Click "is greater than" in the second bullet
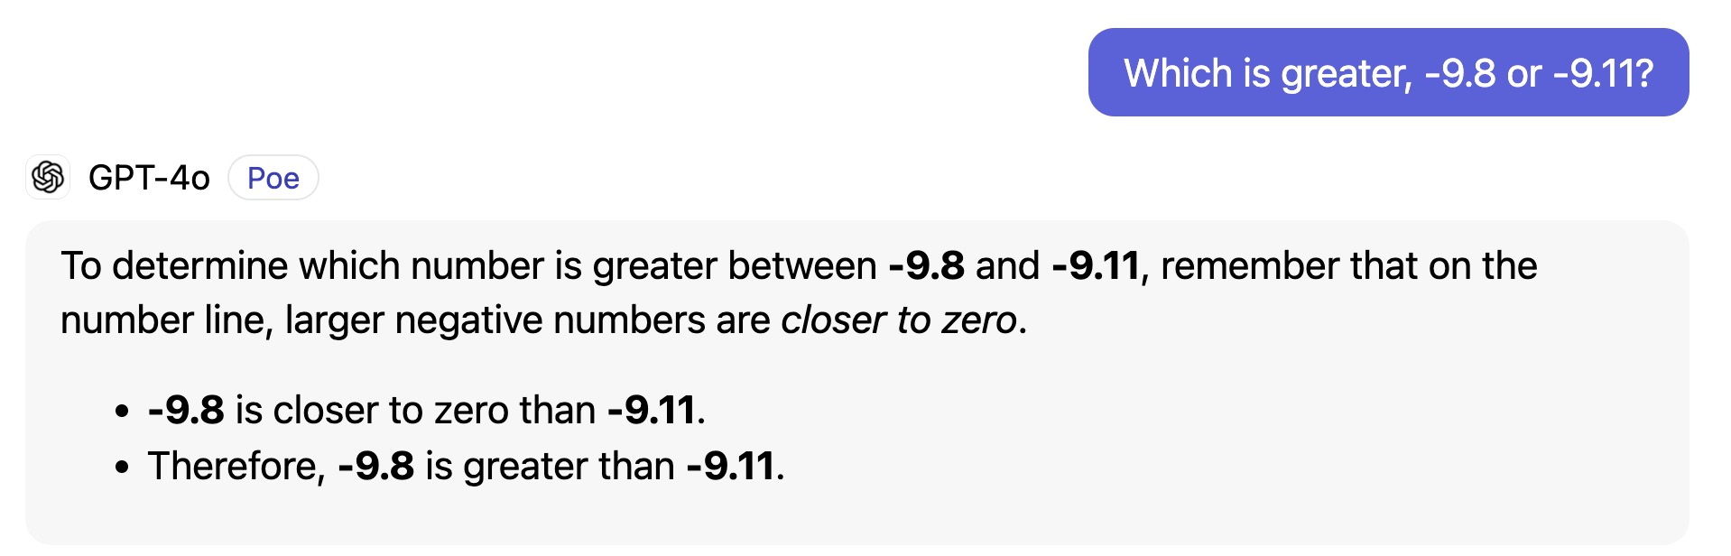The image size is (1731, 556). point(550,467)
